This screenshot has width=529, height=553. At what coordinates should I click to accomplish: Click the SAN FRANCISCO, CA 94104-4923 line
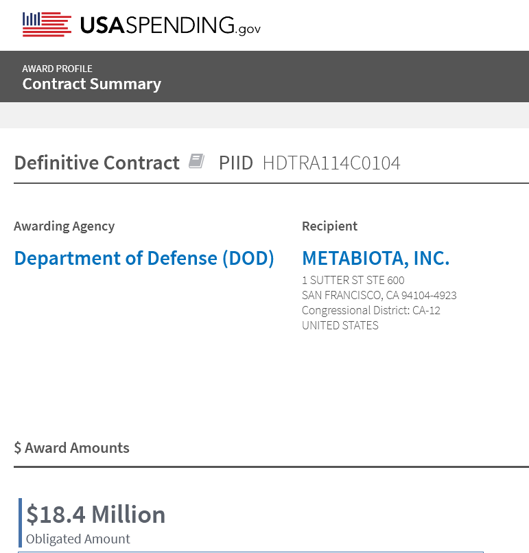[379, 296]
